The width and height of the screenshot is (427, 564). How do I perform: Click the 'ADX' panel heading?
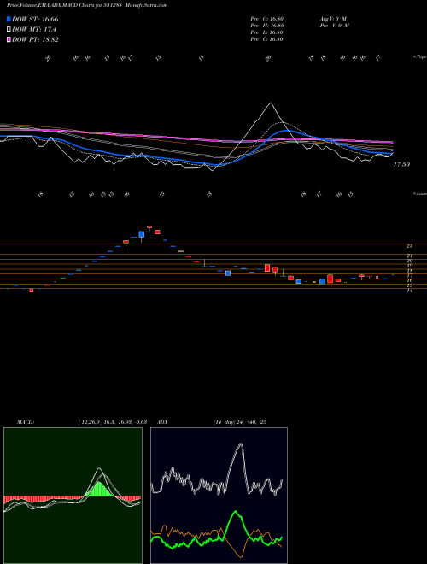click(x=162, y=422)
